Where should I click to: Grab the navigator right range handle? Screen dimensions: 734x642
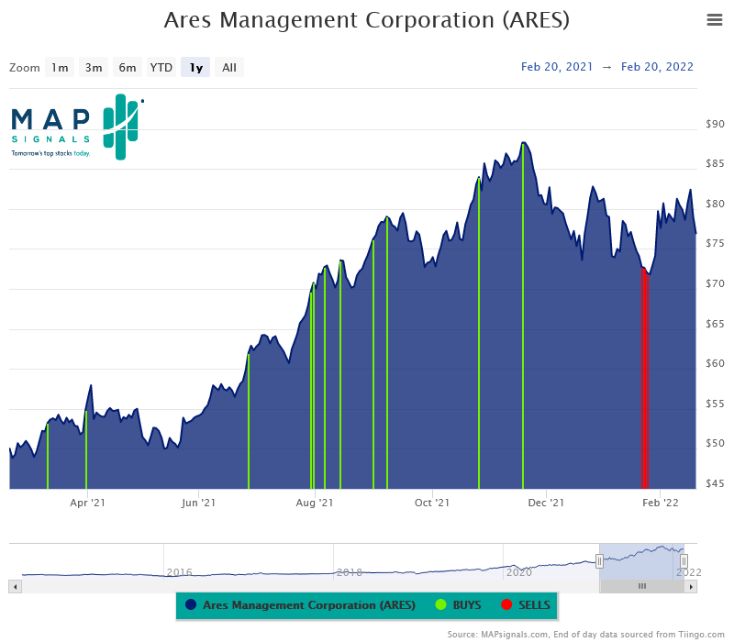pos(684,560)
